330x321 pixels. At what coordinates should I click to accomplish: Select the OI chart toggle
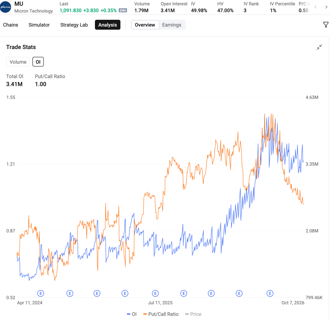(38, 62)
